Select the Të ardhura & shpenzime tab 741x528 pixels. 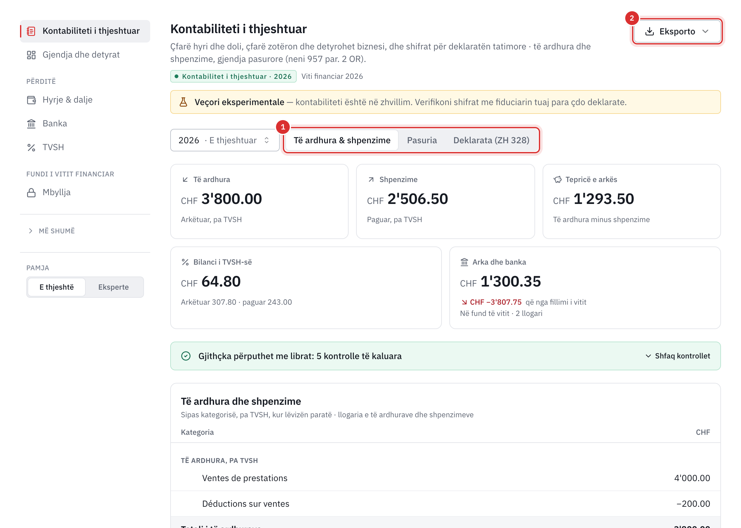click(x=342, y=140)
